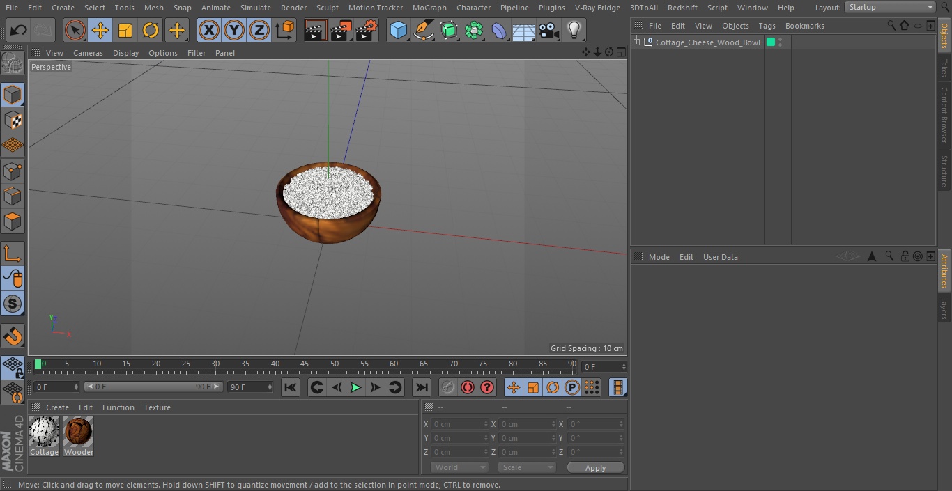Add a Camera object

coord(549,30)
